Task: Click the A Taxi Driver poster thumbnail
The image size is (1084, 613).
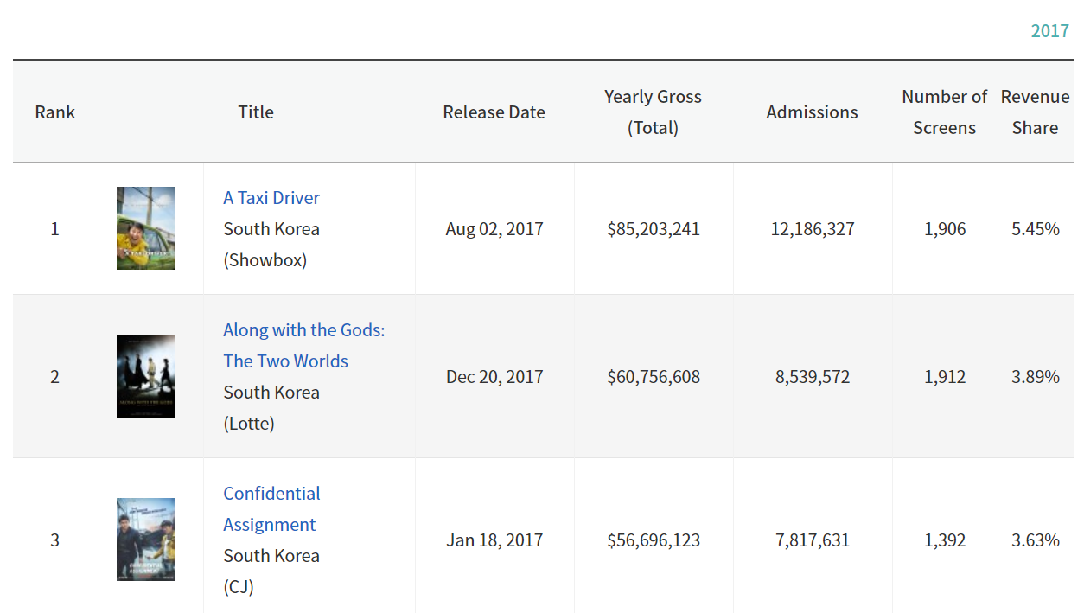Action: click(146, 228)
